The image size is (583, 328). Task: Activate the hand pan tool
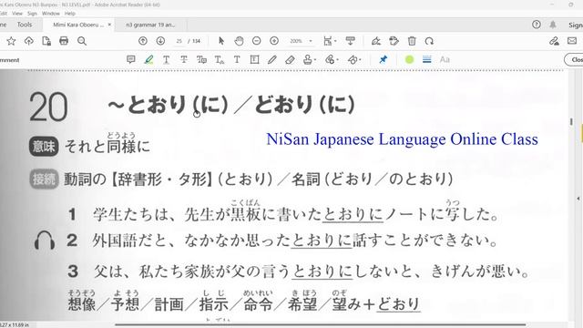tap(239, 41)
